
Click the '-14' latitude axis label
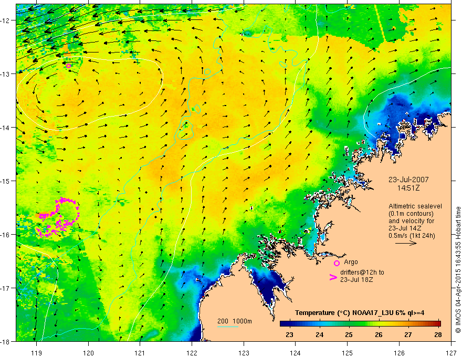pos(6,127)
